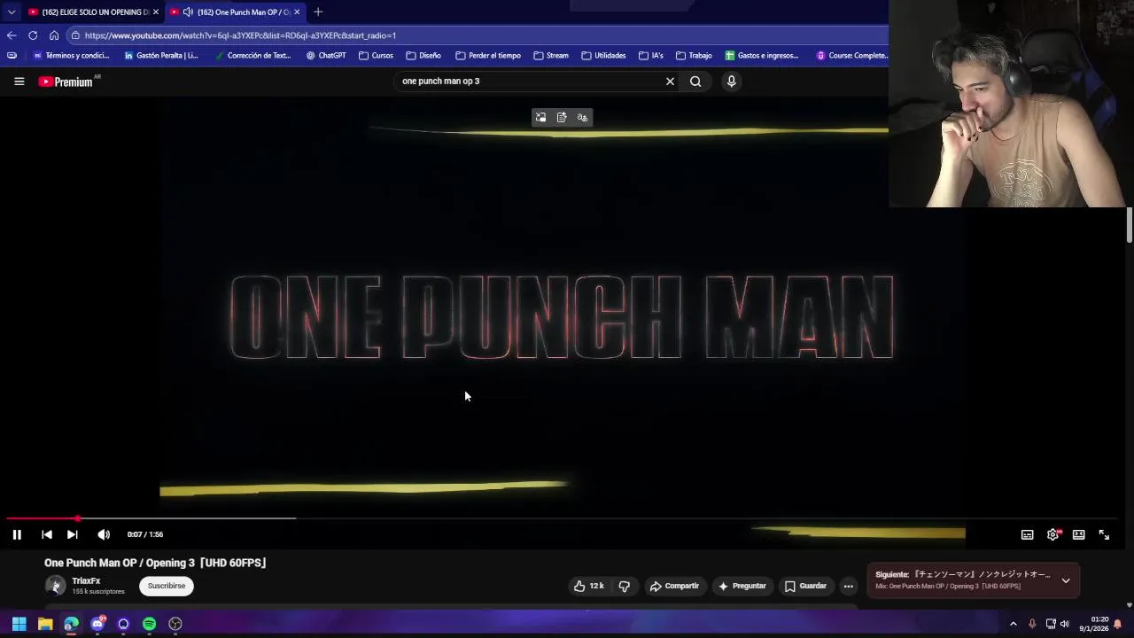Expand Stream bookmark folder
The image size is (1134, 638).
tap(551, 55)
